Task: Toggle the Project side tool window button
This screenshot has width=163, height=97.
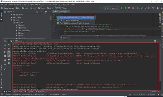Action: 1,16
